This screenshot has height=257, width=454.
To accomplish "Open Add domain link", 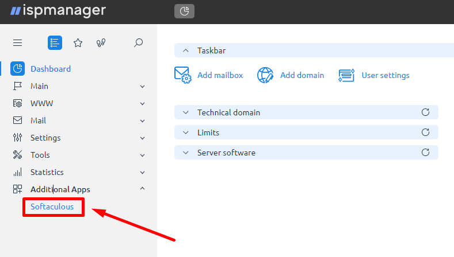I will click(x=302, y=75).
